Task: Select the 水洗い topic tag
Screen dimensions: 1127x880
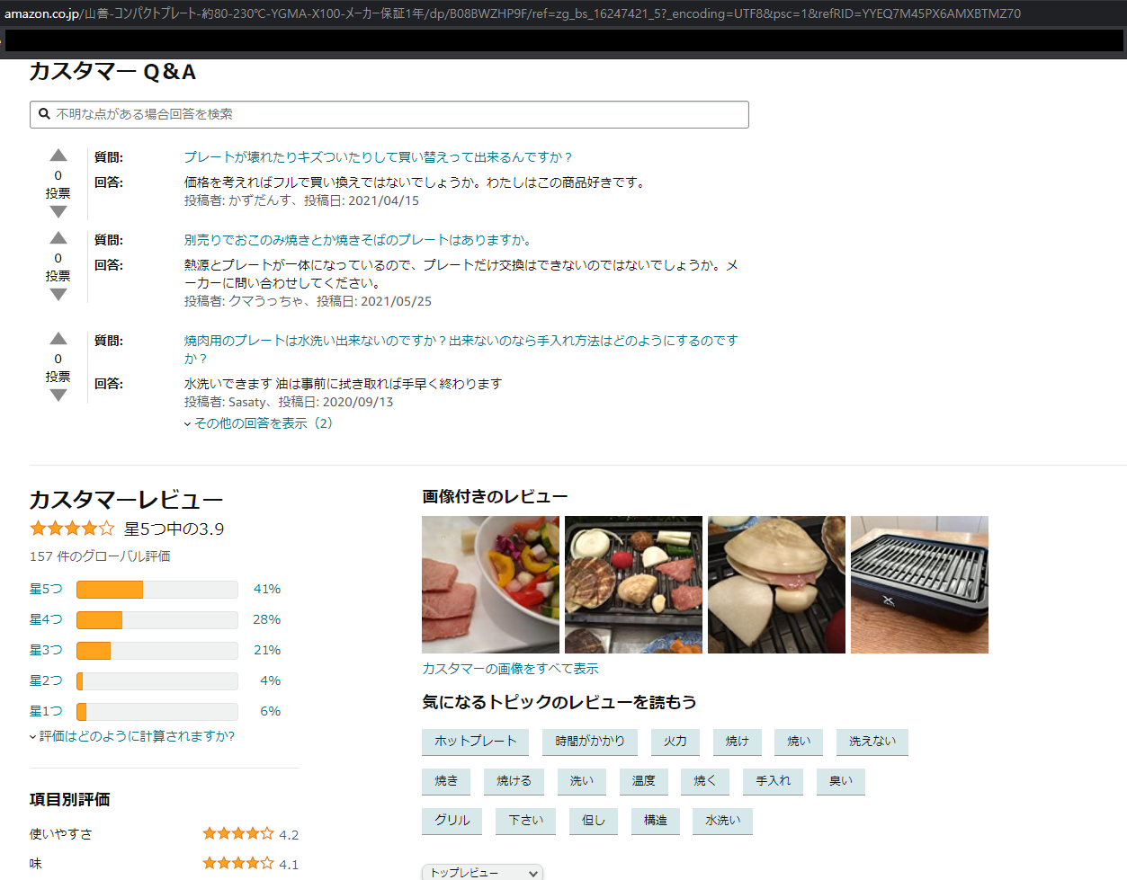Action: click(723, 821)
